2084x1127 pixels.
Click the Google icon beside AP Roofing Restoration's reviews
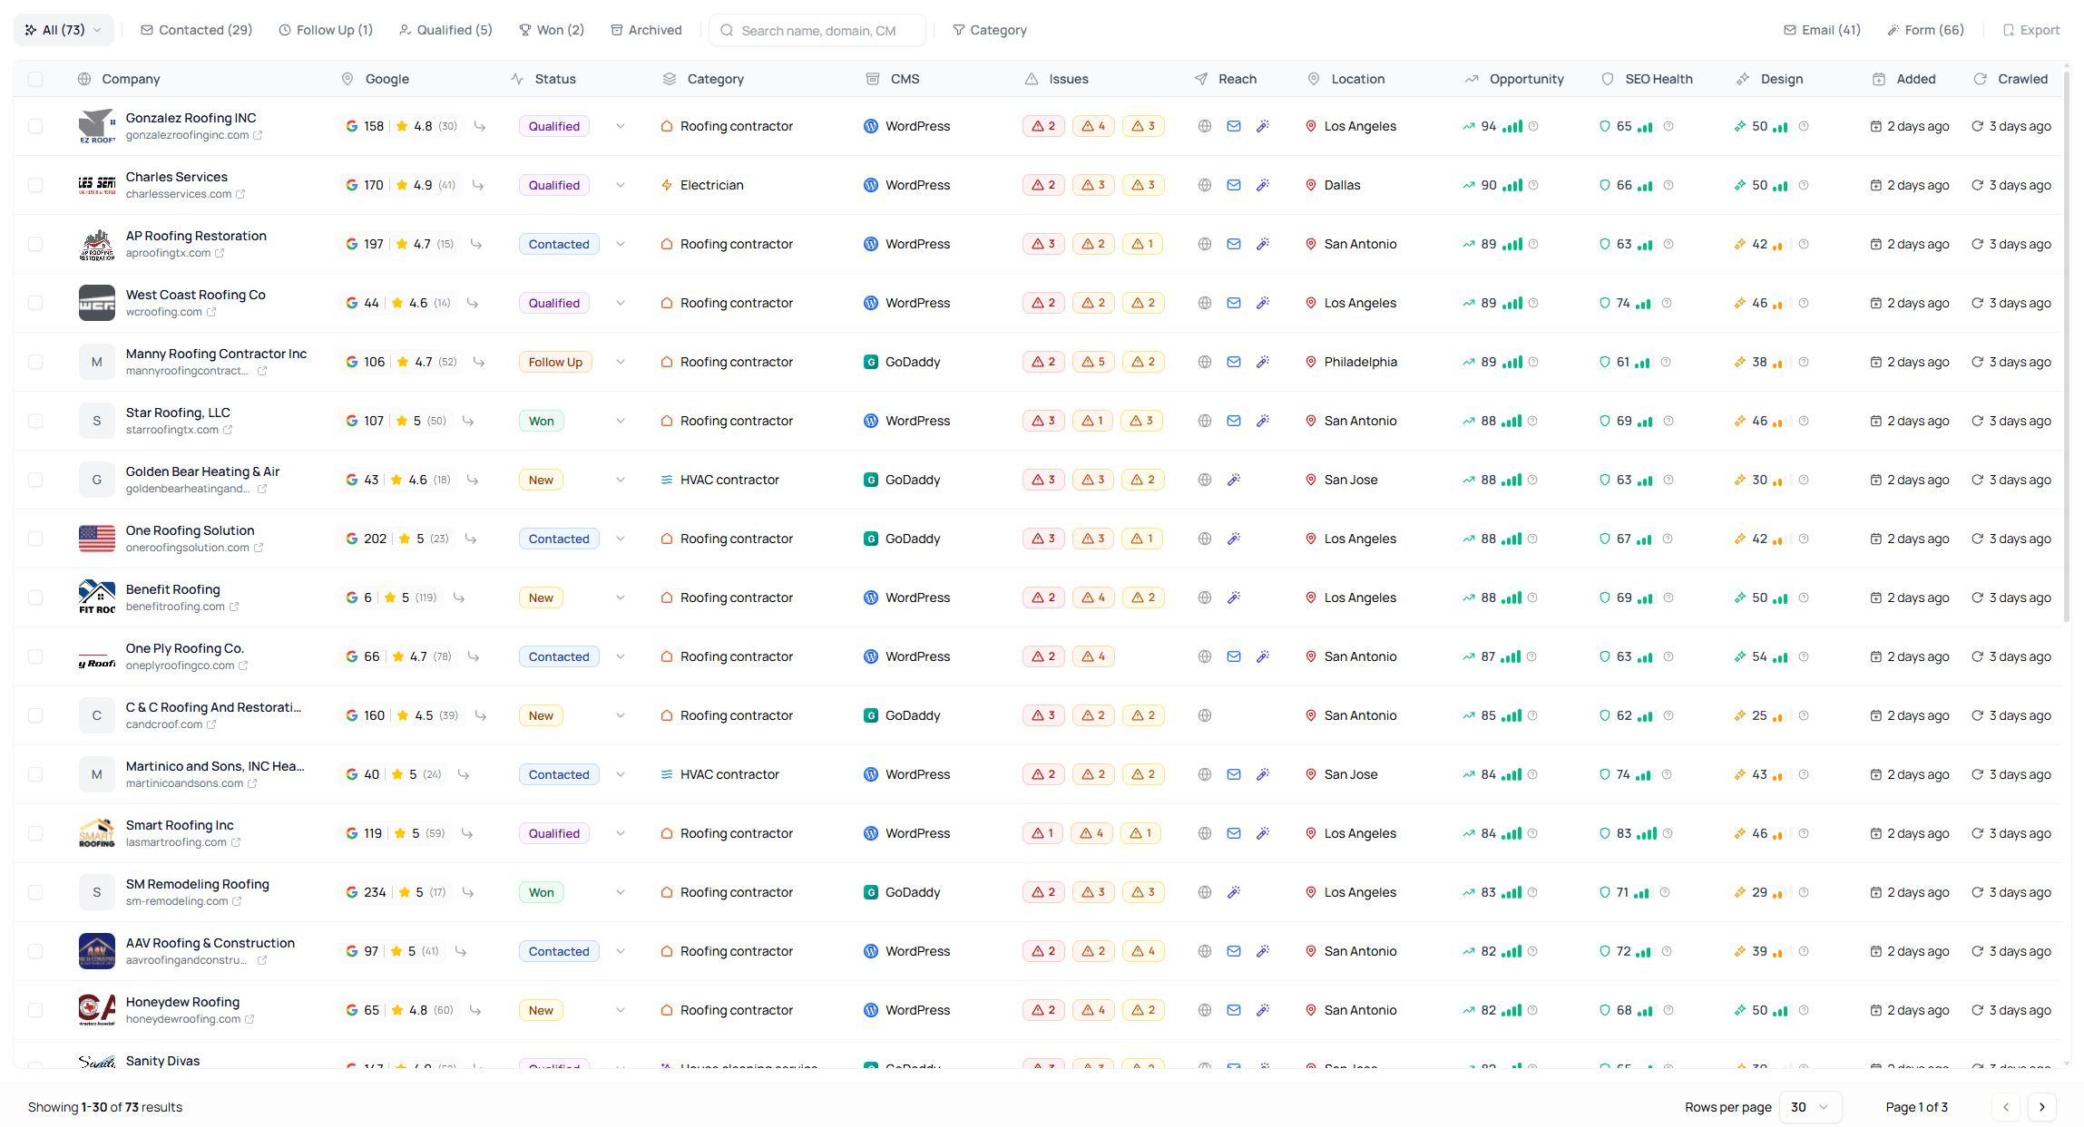click(351, 244)
